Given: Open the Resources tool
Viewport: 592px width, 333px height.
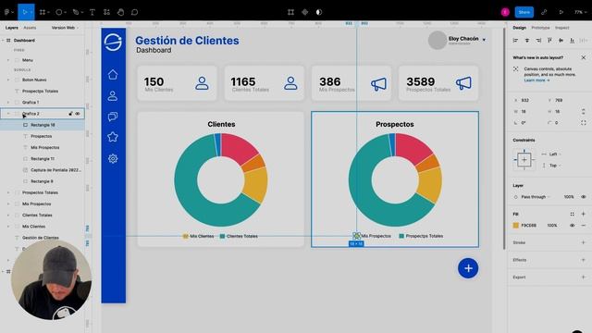Looking at the screenshot, I should (x=106, y=12).
